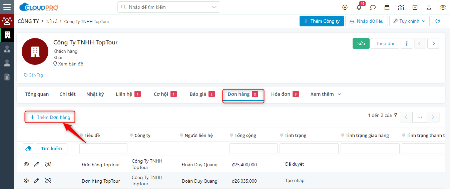Click the Theo dõi button
Screen dimensions: 450x189
pyautogui.click(x=385, y=43)
